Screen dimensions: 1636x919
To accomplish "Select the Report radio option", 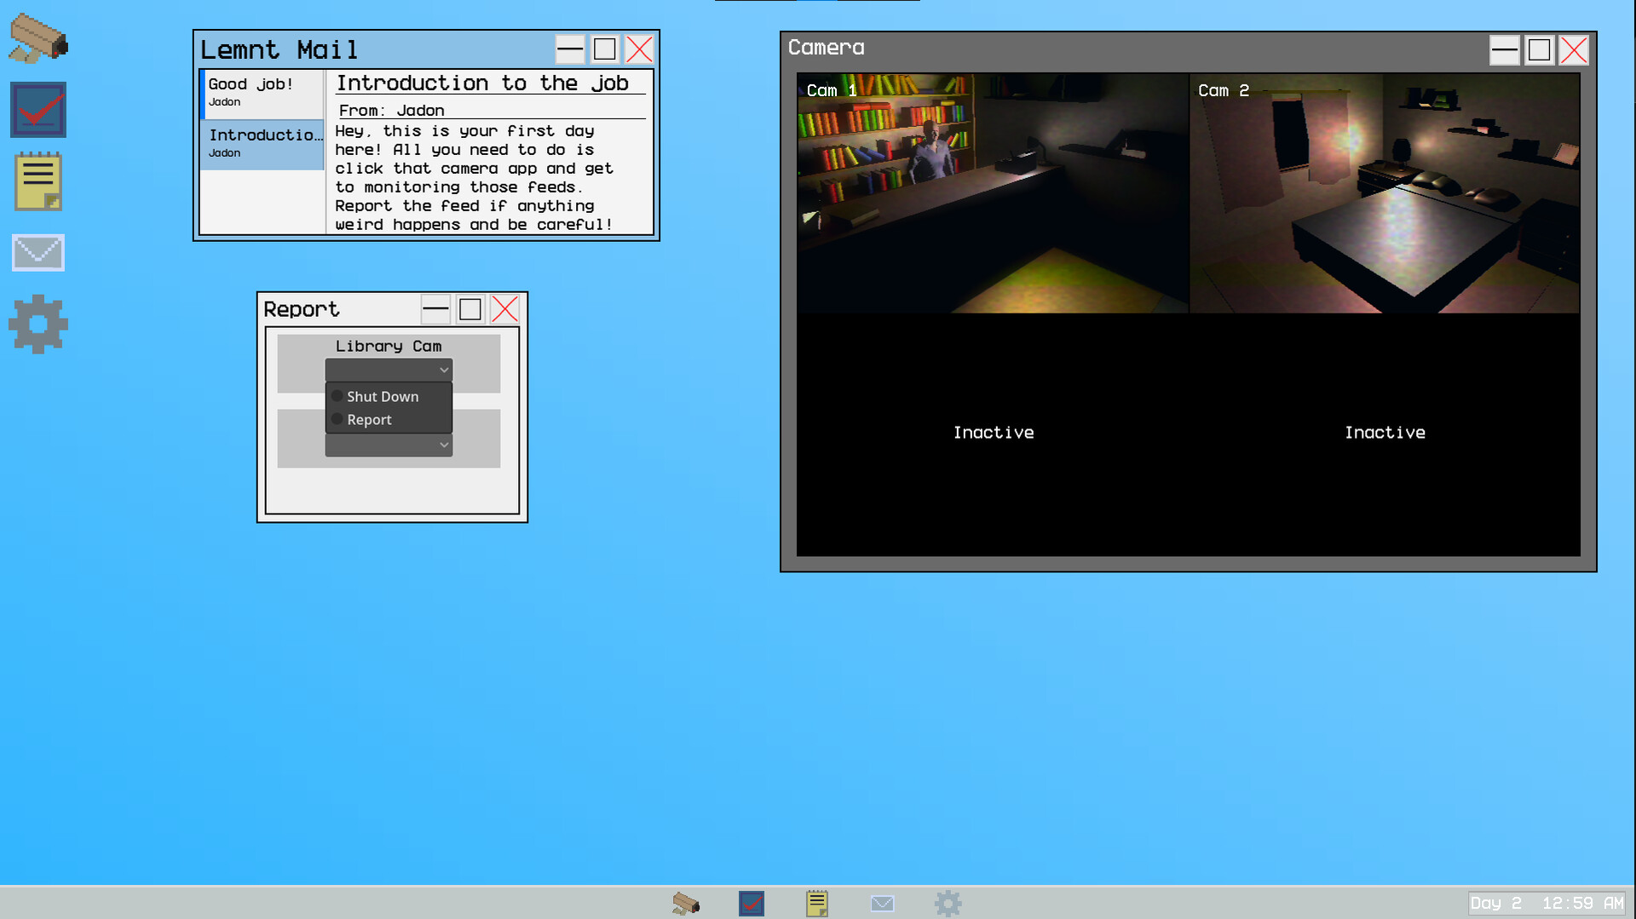I will [x=338, y=419].
